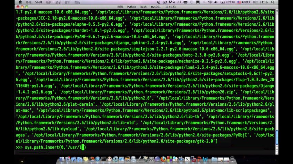Viewport: 293px width, 164px height.
Task: Click the green zoom window button
Action: (27, 6)
